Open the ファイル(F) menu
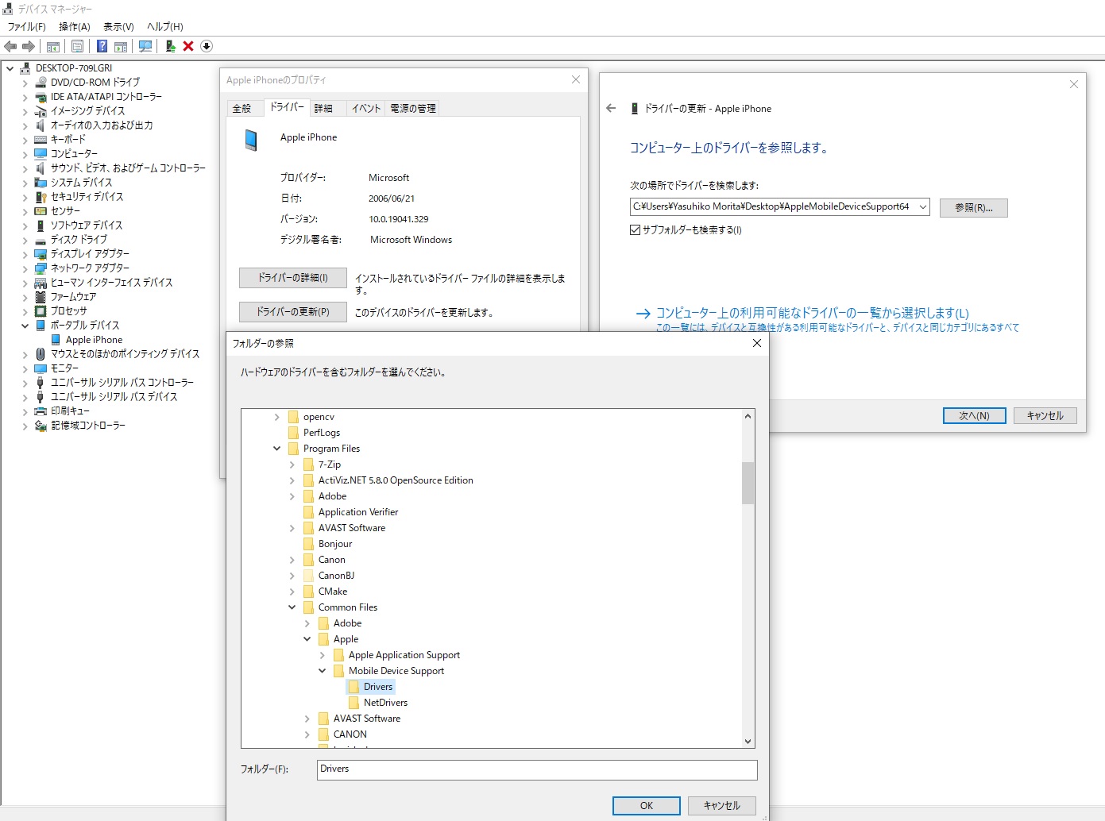Image resolution: width=1105 pixels, height=821 pixels. pyautogui.click(x=27, y=26)
